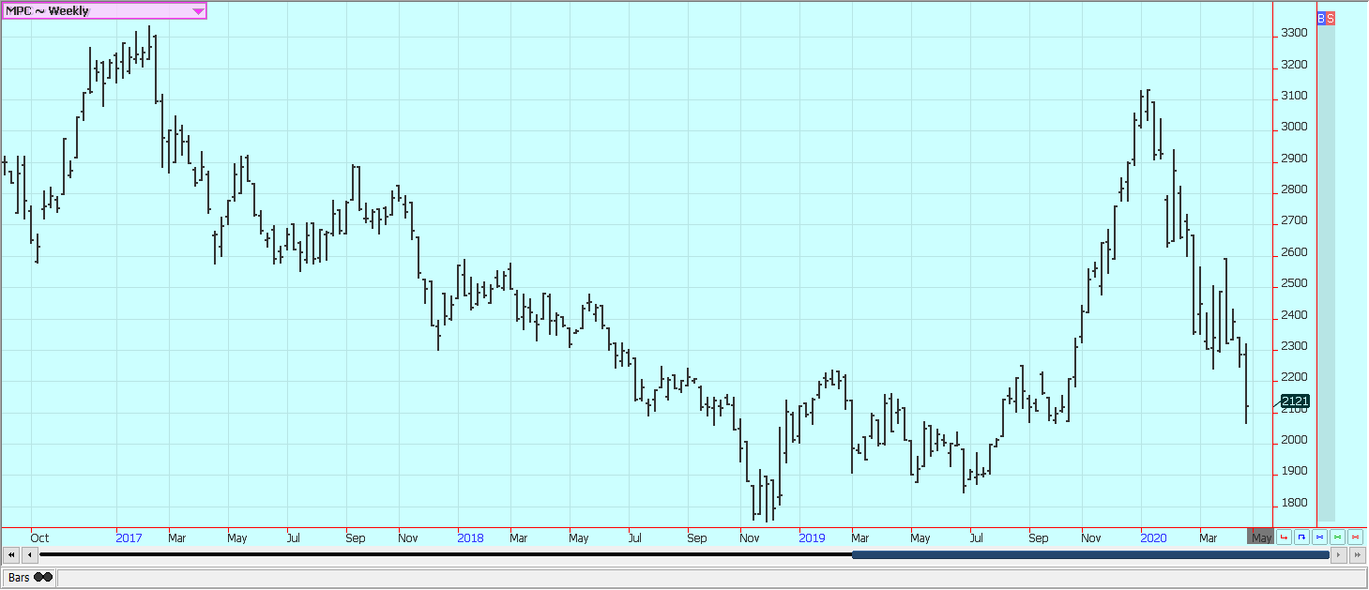Click the 2020 year label on time axis
The image size is (1369, 590).
(x=1153, y=538)
